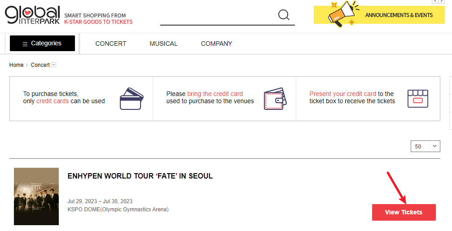Open the ENHYPEN WORLD TOUR 'FATE' title
Viewport: 452px width, 231px height.
(x=140, y=176)
